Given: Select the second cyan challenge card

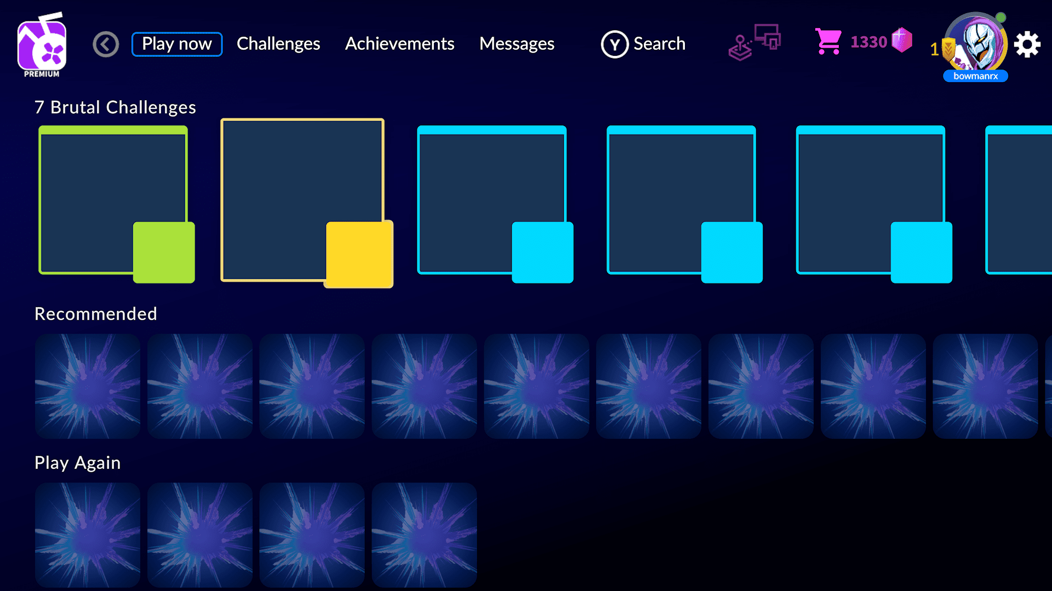Looking at the screenshot, I should tap(681, 200).
